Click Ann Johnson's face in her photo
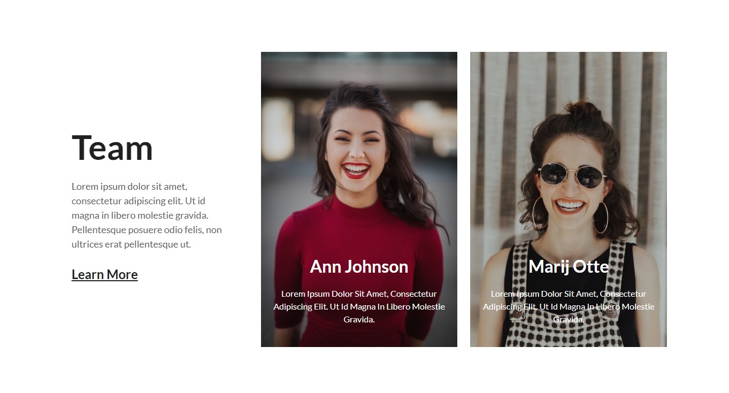729x393 pixels. (356, 144)
